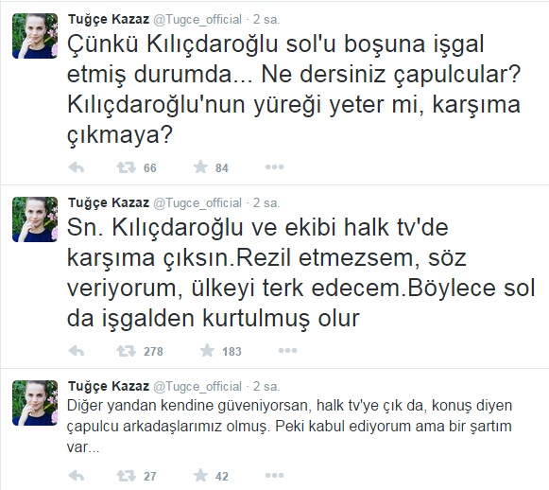549x490 pixels.
Task: Reply to the tweet with 66 retweets
Action: tap(77, 167)
